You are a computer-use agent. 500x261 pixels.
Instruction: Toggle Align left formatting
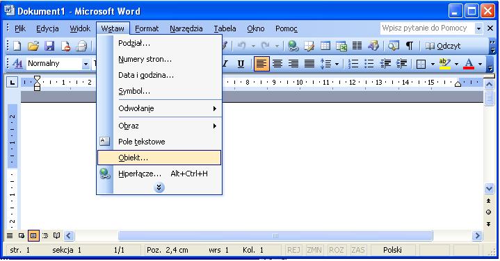261,64
